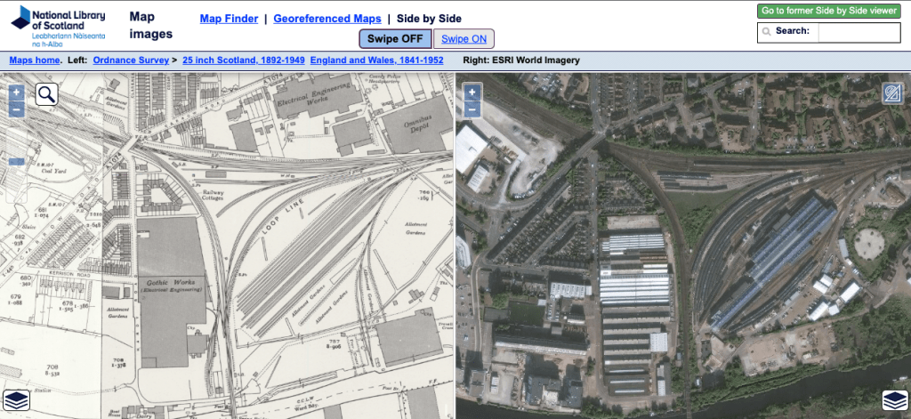Open the right map layers panel
Screen dimensions: 911x419
[893, 400]
